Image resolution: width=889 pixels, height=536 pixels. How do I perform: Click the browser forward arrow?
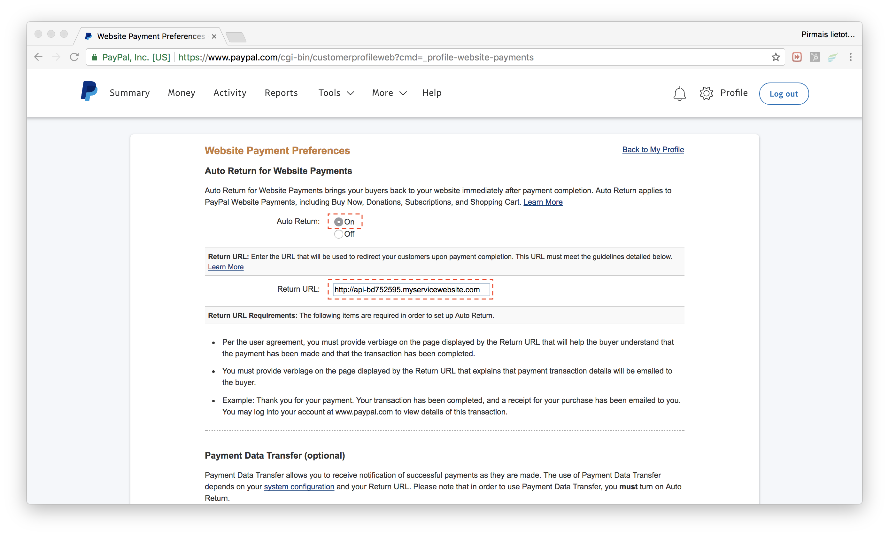click(56, 57)
